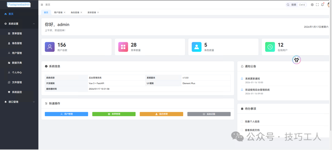
Task: Open the settings gear icon in header
Action: [312, 5]
